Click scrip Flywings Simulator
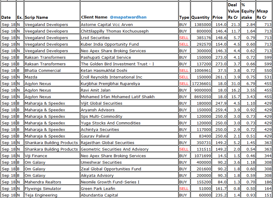The width and height of the screenshot is (273, 198). [43, 188]
